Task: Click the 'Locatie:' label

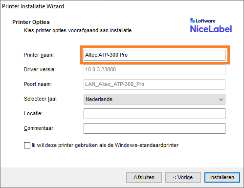Action: click(33, 113)
